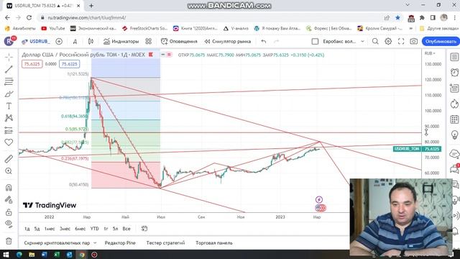
Task: Reload the page in the browser
Action: pyautogui.click(x=29, y=17)
